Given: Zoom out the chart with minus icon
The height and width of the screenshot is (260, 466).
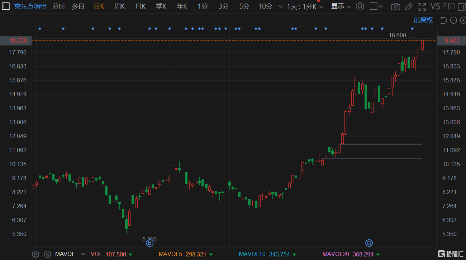Looking at the screenshot, I should [453, 20].
